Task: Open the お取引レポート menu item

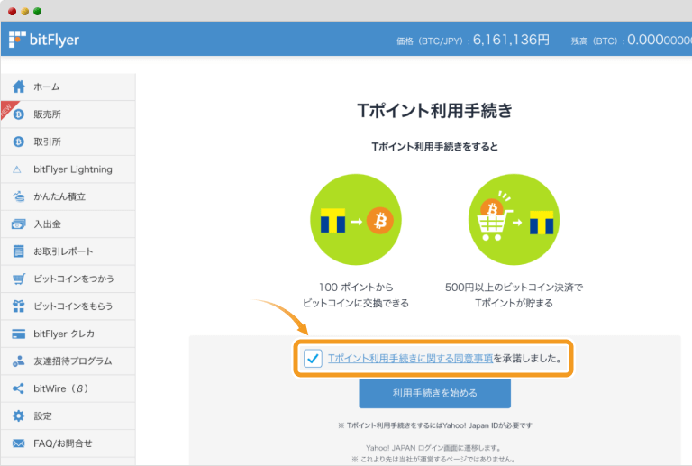Action: [68, 251]
